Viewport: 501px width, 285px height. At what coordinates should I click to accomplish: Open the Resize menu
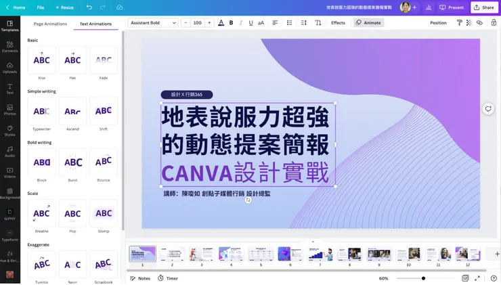pyautogui.click(x=65, y=7)
